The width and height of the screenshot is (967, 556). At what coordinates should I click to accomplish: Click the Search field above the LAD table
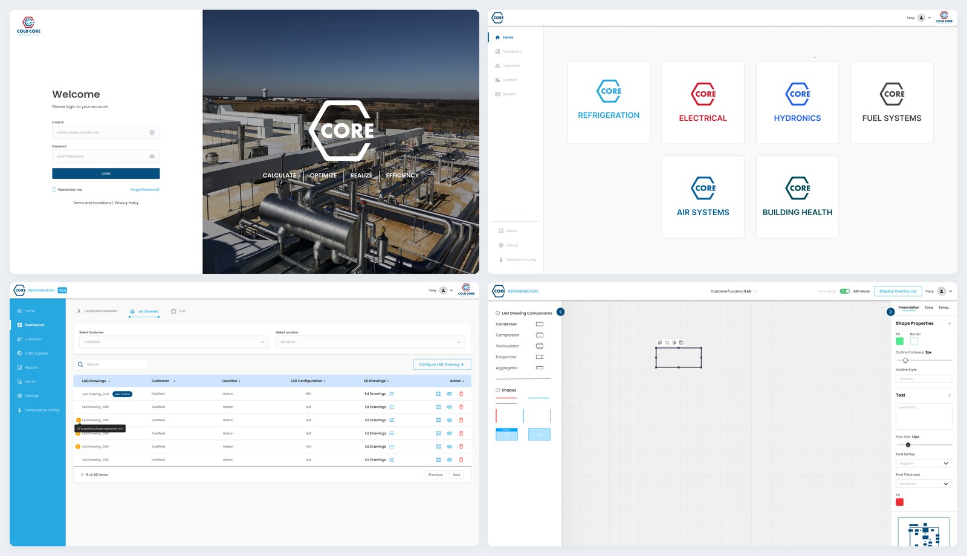pos(111,364)
